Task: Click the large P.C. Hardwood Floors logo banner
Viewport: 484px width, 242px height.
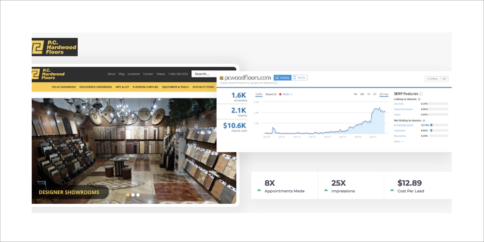Action: [x=55, y=47]
